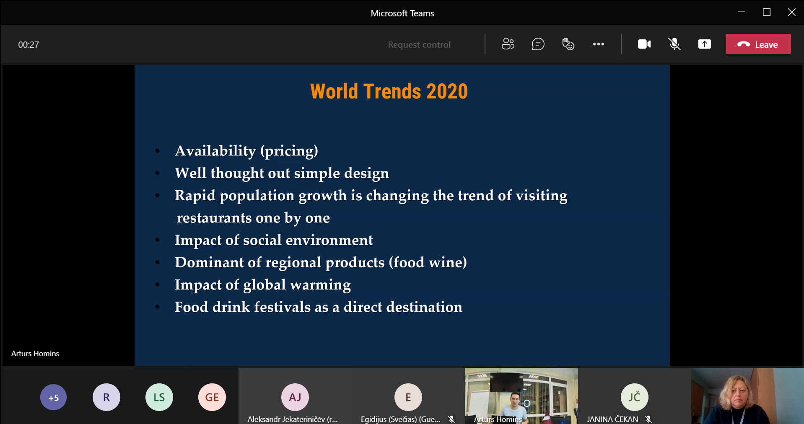Viewport: 804px width, 424px height.
Task: Close the Microsoft Teams window
Action: pyautogui.click(x=792, y=12)
